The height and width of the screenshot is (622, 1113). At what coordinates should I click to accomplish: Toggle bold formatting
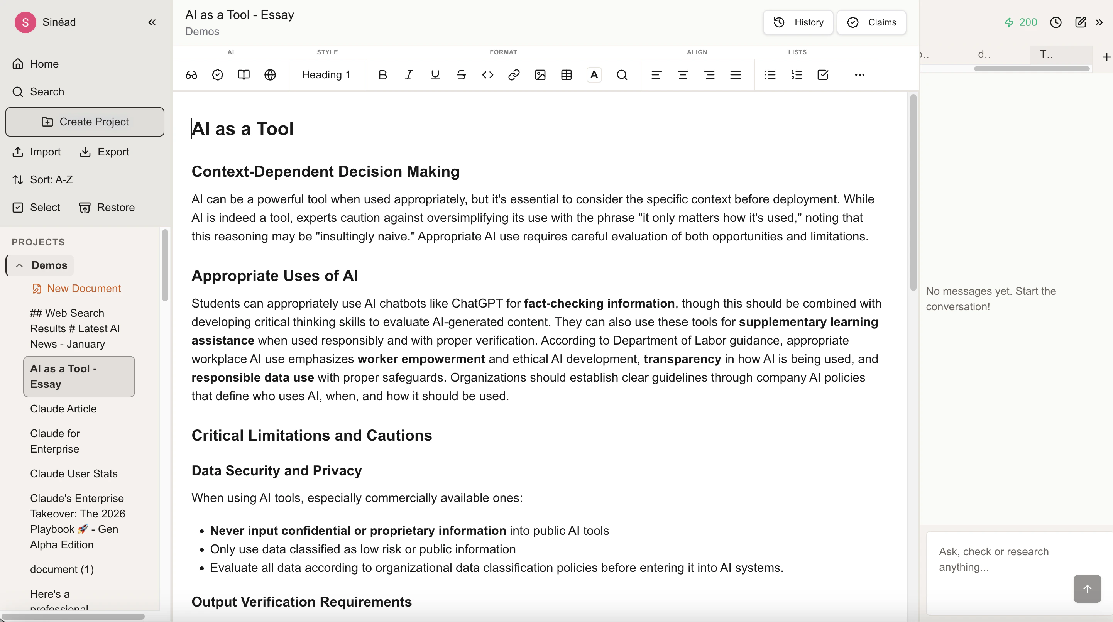tap(382, 75)
